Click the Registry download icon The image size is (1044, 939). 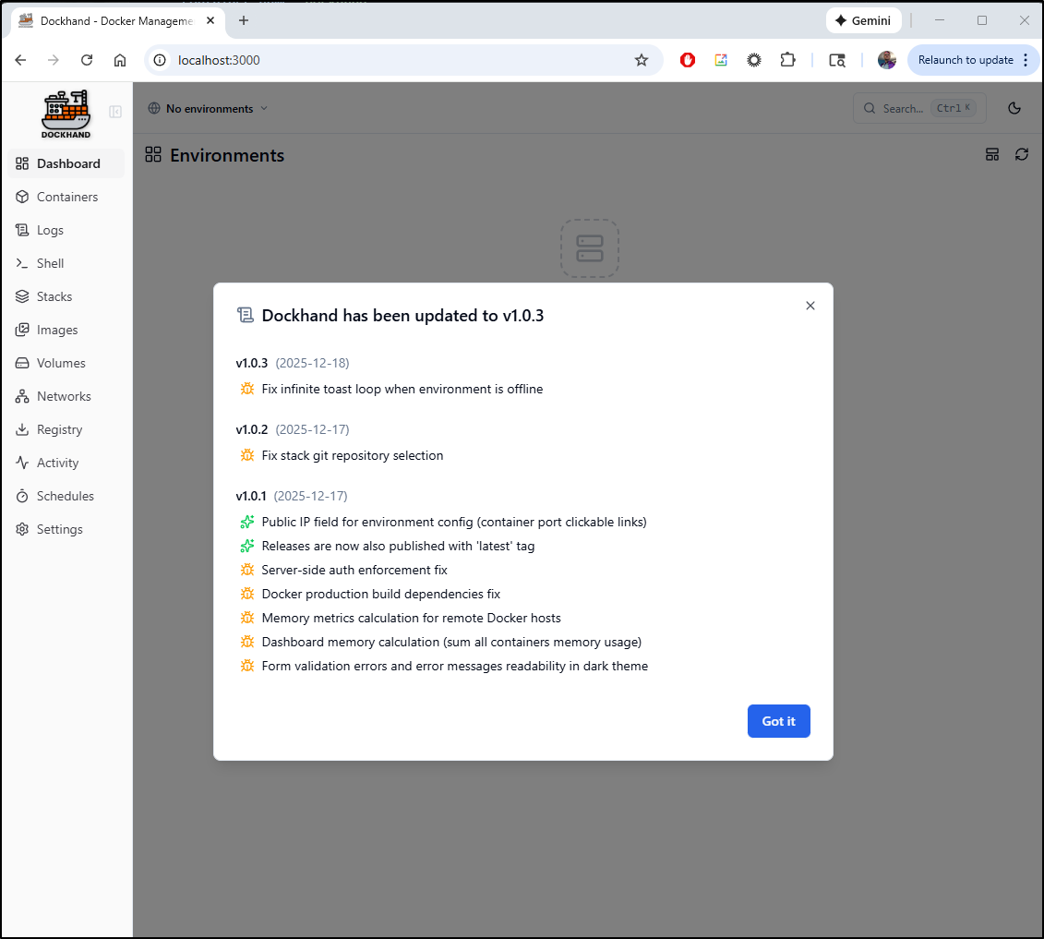point(22,429)
